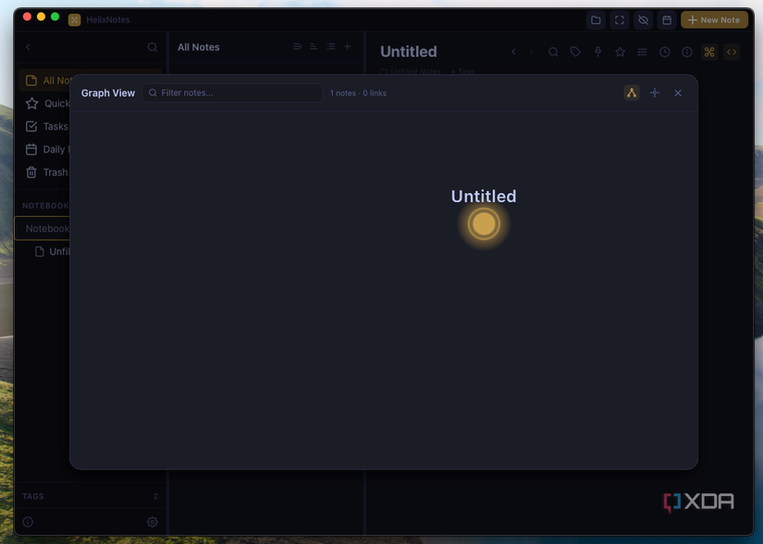Open Trash in the sidebar
Viewport: 763px width, 544px height.
tap(46, 172)
